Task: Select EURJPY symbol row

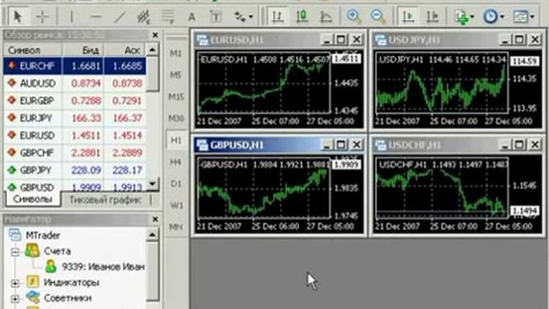Action: pyautogui.click(x=75, y=118)
